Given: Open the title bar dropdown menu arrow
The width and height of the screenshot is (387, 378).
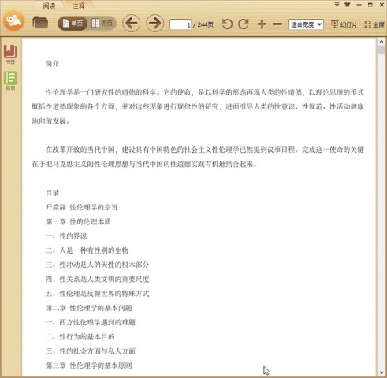Looking at the screenshot, I should (337, 5).
